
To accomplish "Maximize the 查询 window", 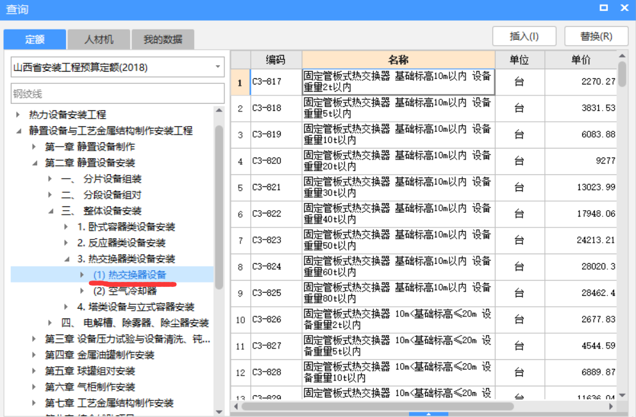I will tap(603, 8).
